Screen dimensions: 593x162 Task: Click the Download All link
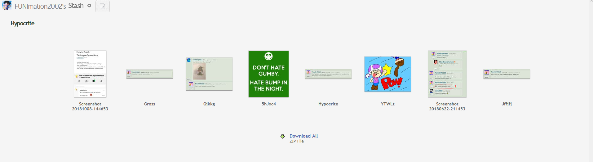coord(303,136)
